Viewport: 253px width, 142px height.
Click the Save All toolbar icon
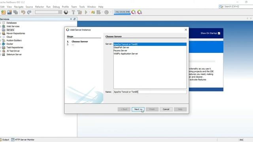16,12
